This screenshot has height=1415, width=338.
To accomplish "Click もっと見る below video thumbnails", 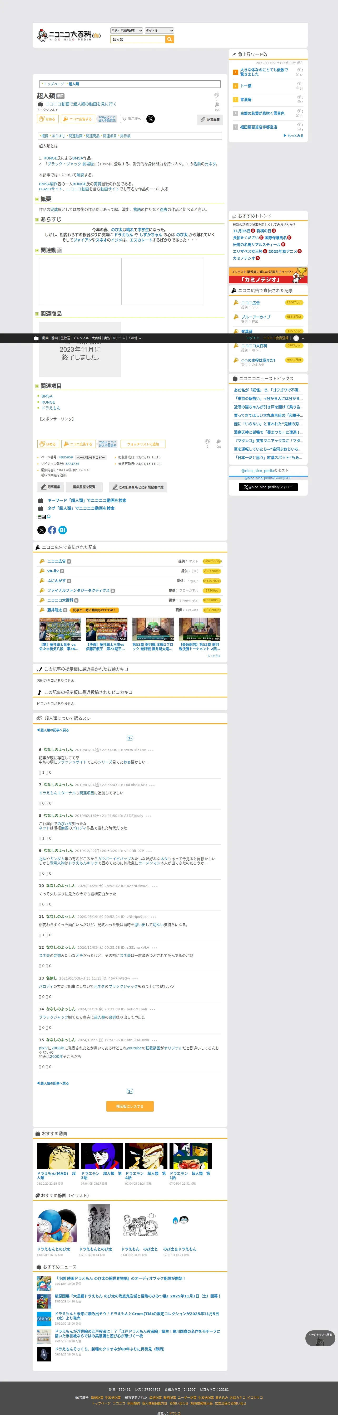I will [x=214, y=656].
